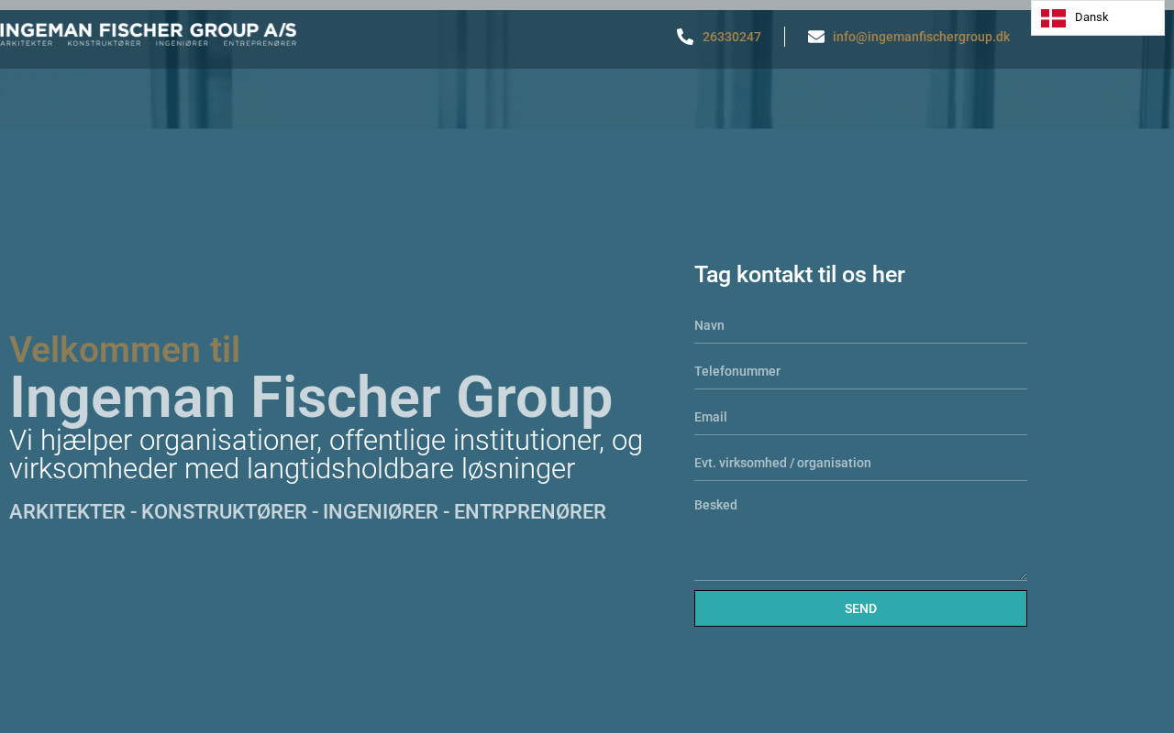Click into the Besked text area
Screen dimensions: 1174x733
(x=860, y=535)
